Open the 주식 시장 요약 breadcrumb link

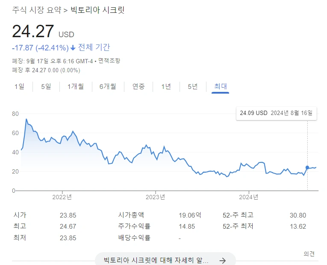pyautogui.click(x=37, y=10)
